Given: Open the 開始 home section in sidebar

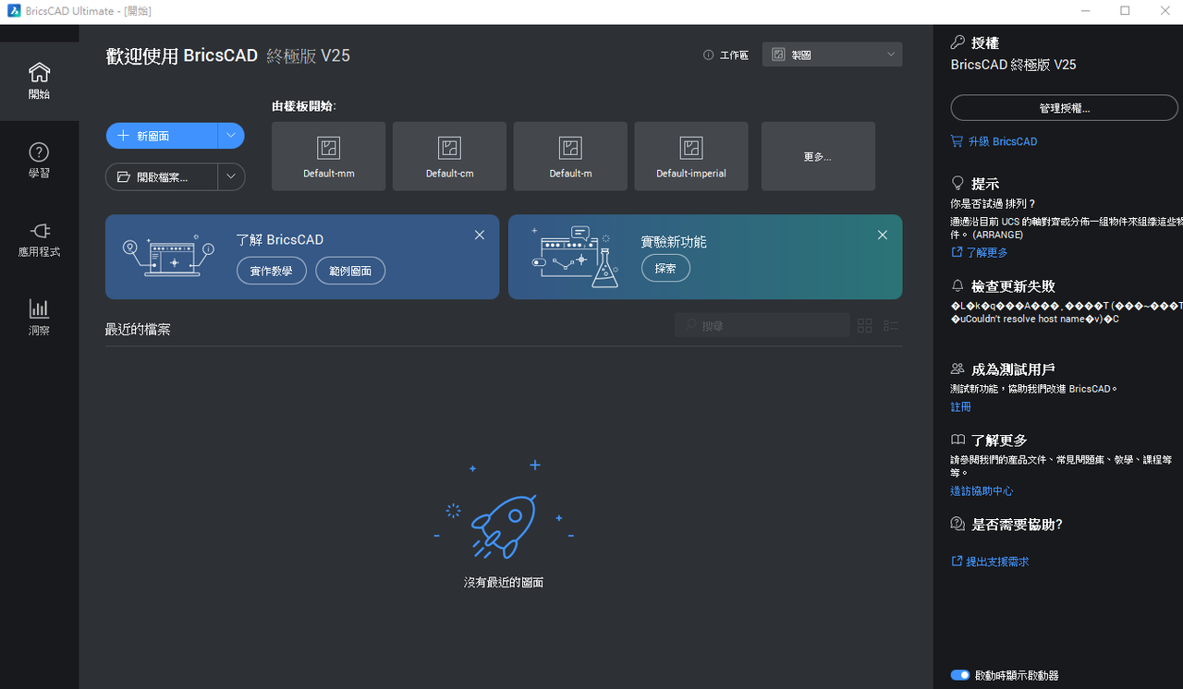Looking at the screenshot, I should pos(39,81).
